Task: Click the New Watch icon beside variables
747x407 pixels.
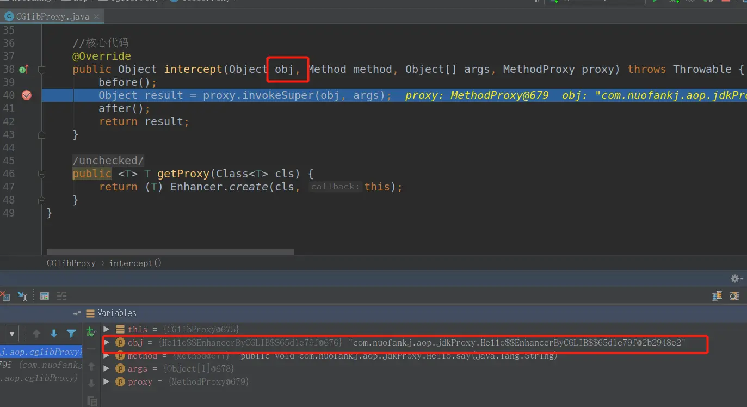Action: [x=91, y=332]
